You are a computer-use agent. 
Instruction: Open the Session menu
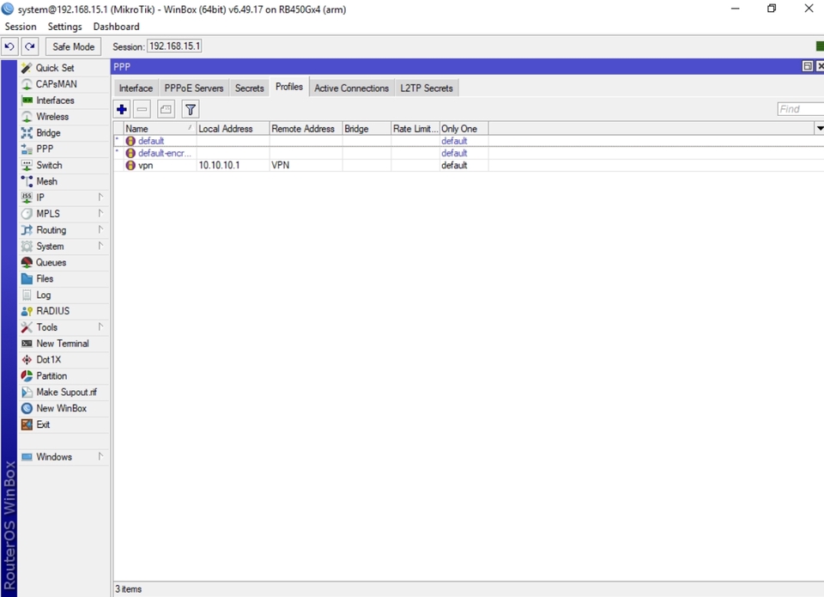(21, 27)
